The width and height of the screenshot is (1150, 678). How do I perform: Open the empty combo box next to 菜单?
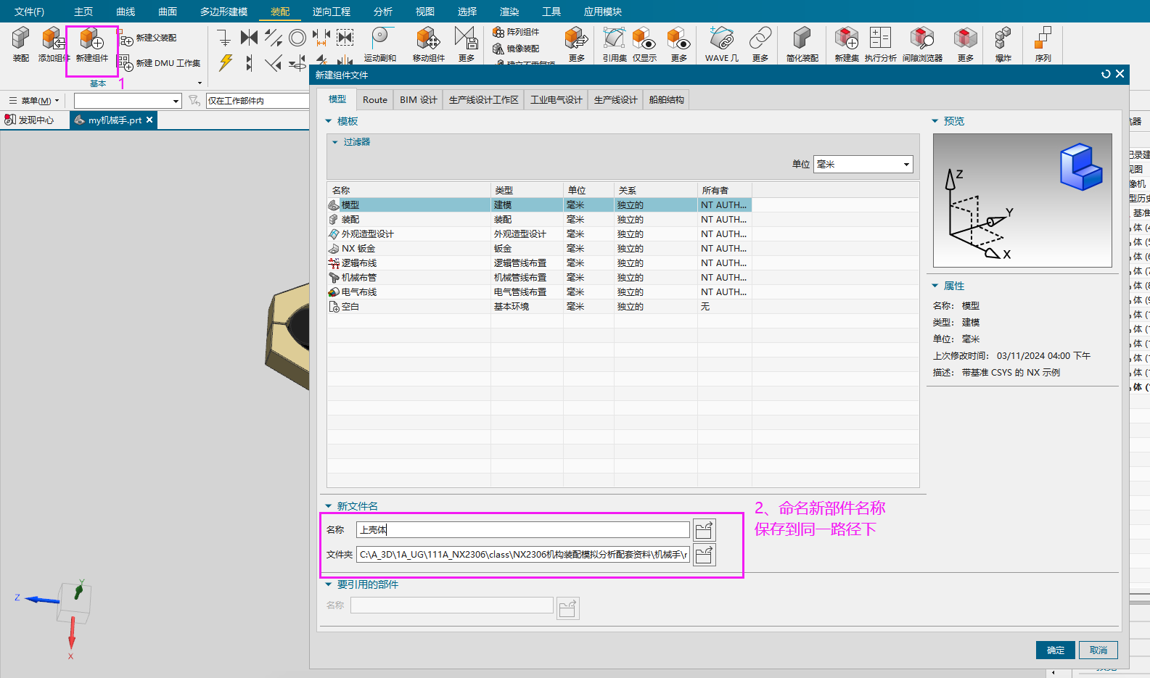(x=128, y=101)
